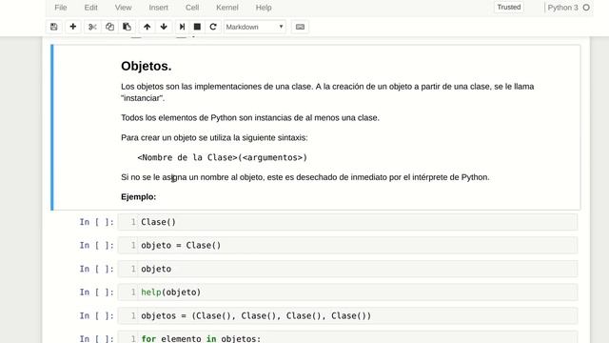Select the 'Objetos.' heading

coord(146,66)
